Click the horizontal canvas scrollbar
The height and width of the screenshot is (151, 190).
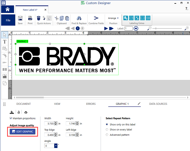pyautogui.click(x=30, y=97)
